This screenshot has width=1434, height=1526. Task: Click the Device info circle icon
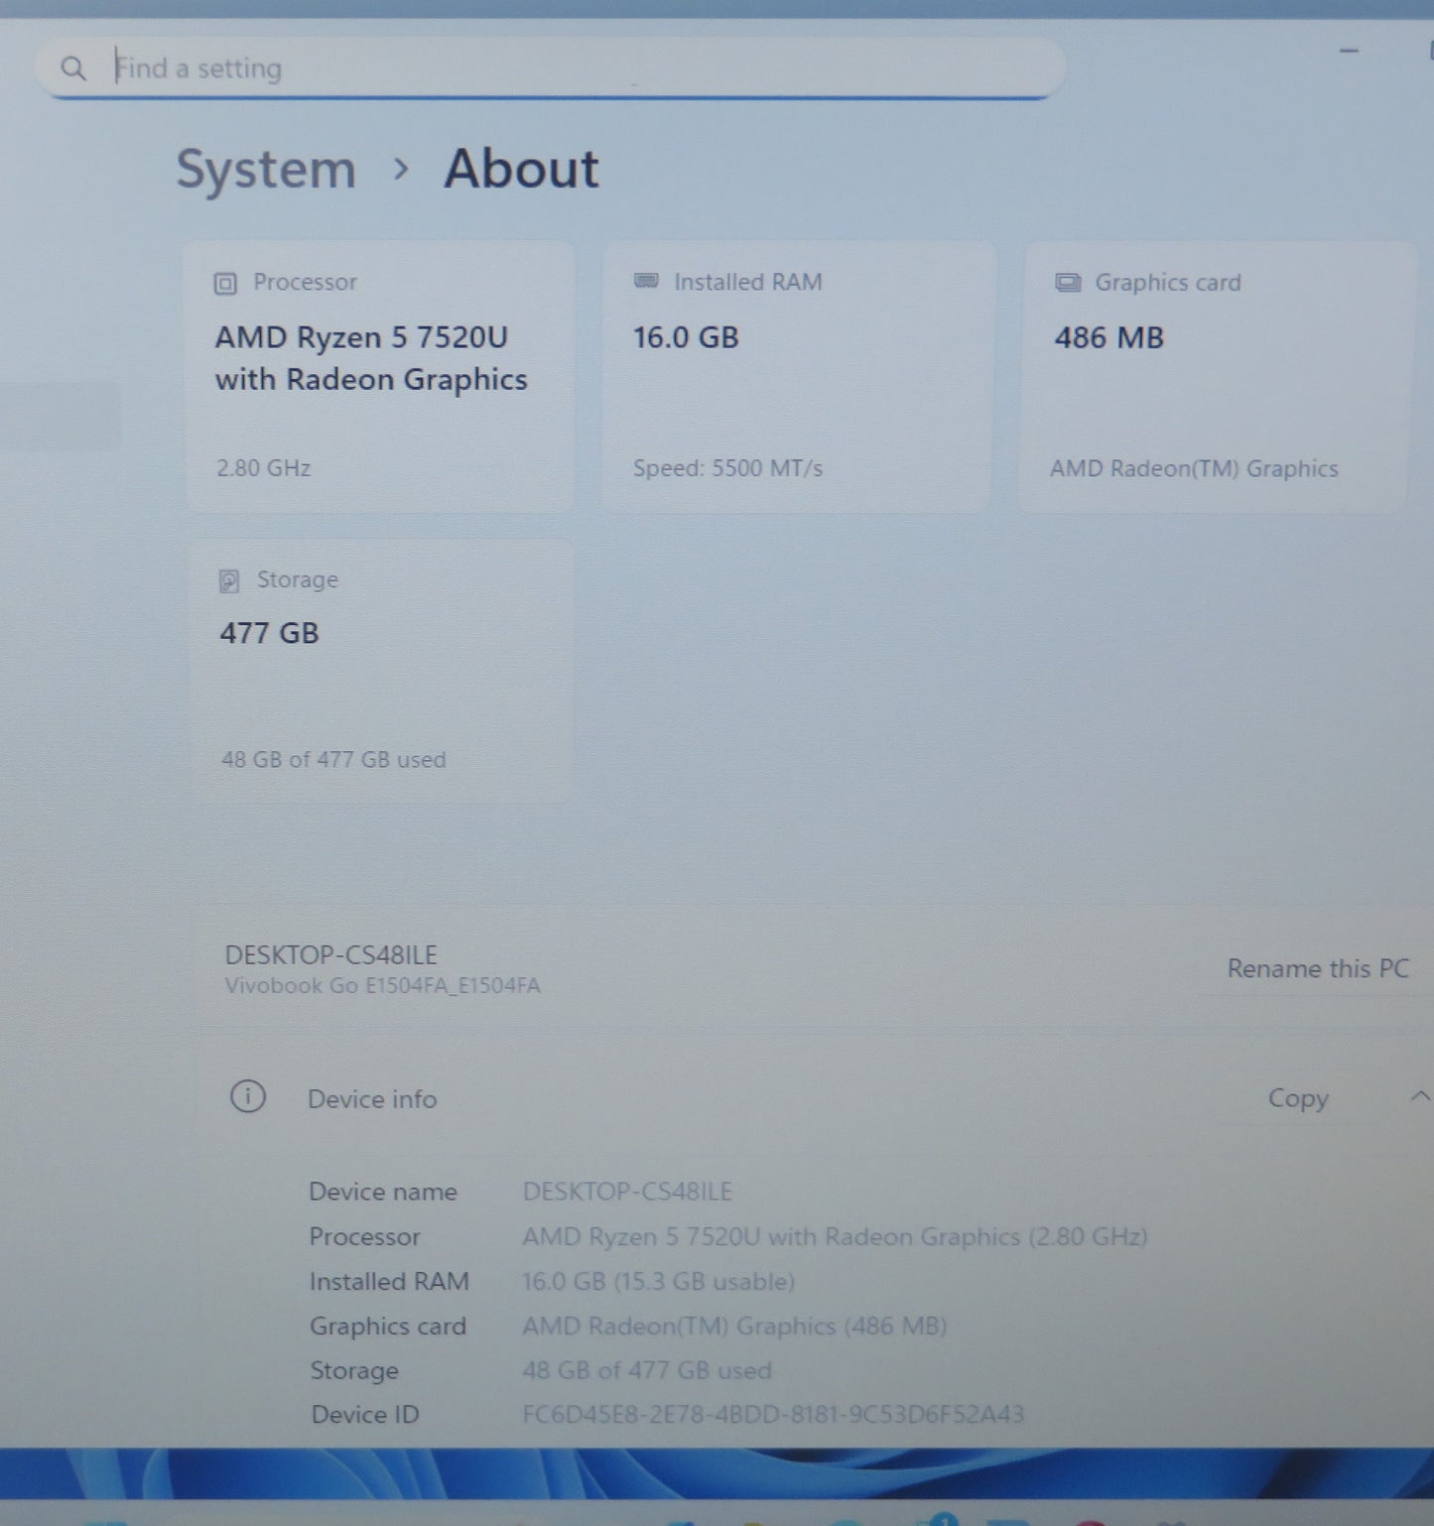tap(248, 1097)
